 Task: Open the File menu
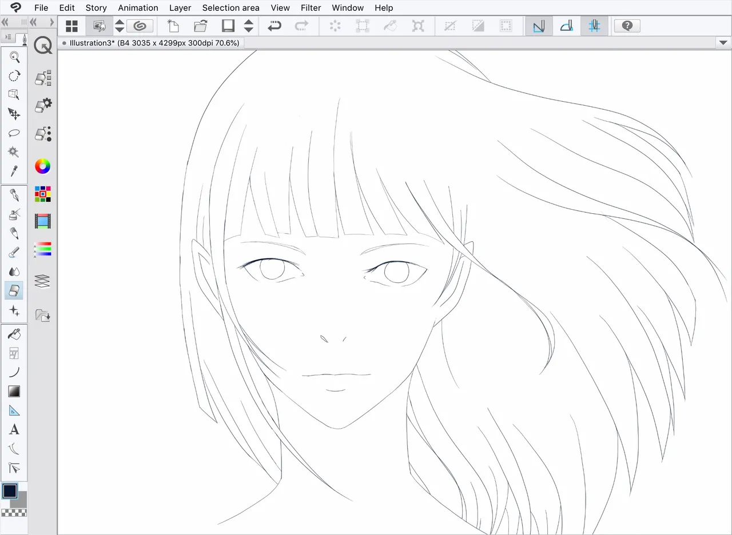pyautogui.click(x=41, y=7)
